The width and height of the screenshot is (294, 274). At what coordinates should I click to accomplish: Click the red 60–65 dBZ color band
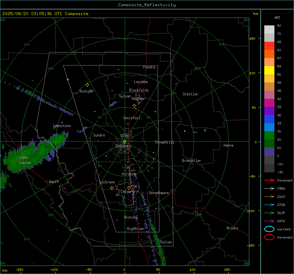[269, 46]
